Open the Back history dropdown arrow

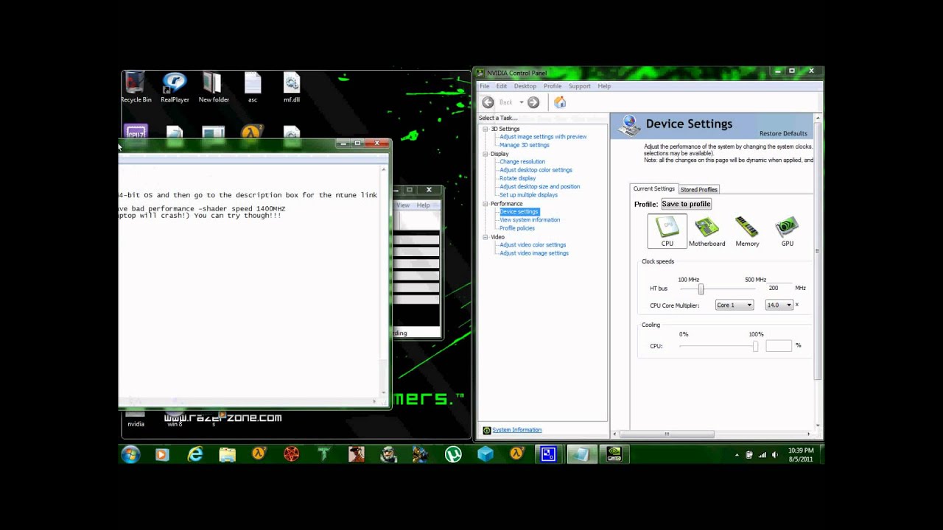(x=521, y=102)
